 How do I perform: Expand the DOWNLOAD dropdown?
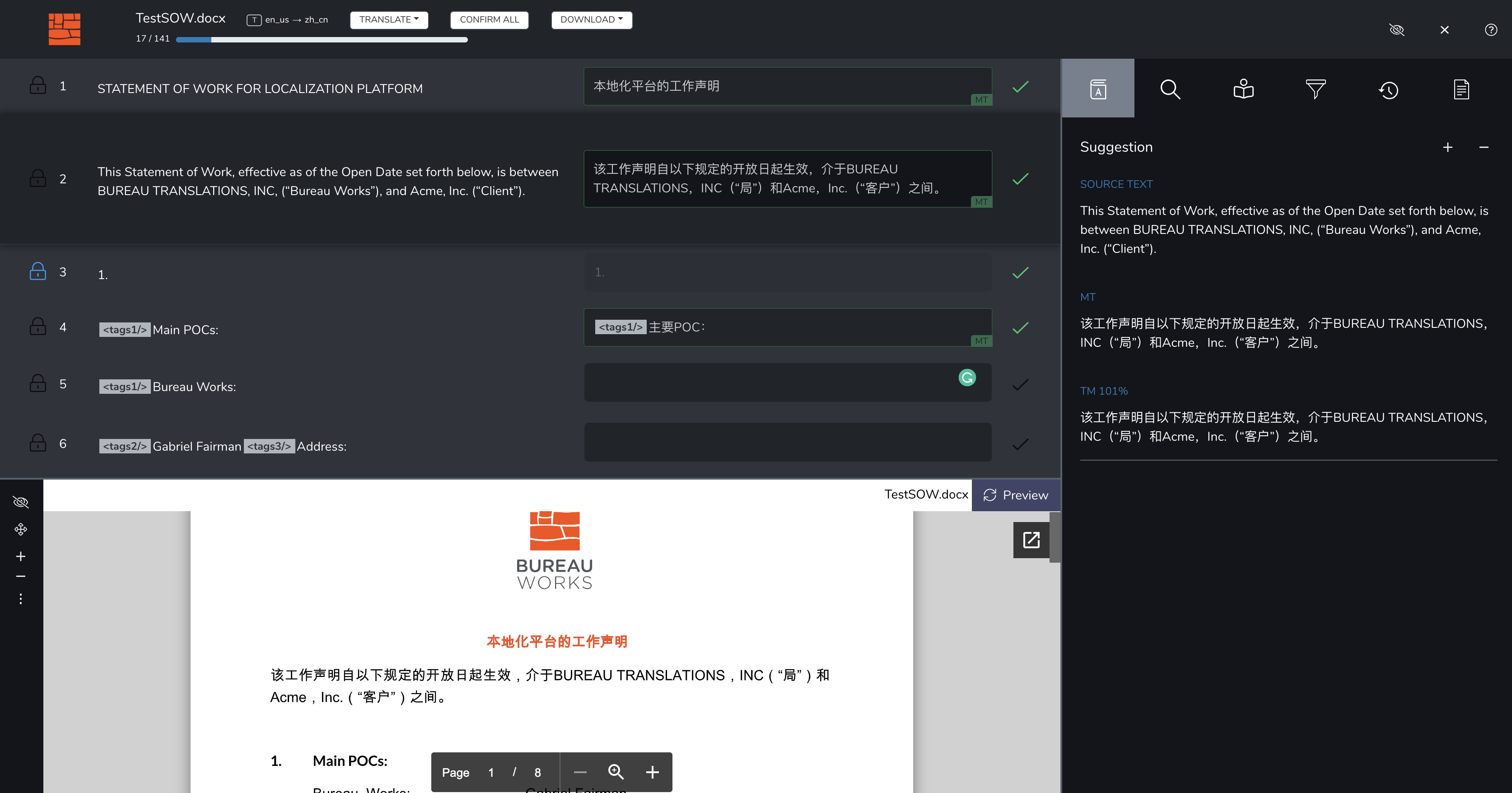pyautogui.click(x=591, y=19)
